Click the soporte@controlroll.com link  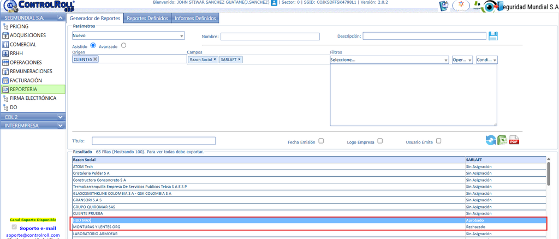coord(33,235)
